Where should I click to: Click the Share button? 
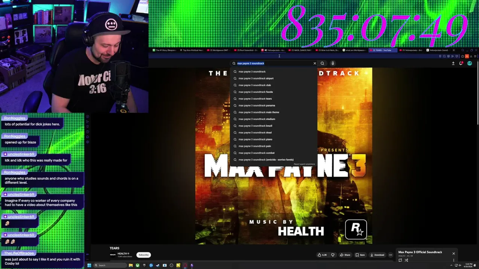point(345,255)
